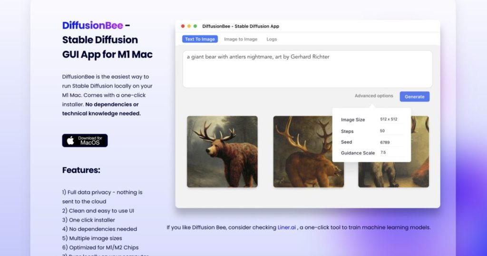Click the Guidance Scale value 7.5
This screenshot has width=487, height=256.
pyautogui.click(x=383, y=153)
